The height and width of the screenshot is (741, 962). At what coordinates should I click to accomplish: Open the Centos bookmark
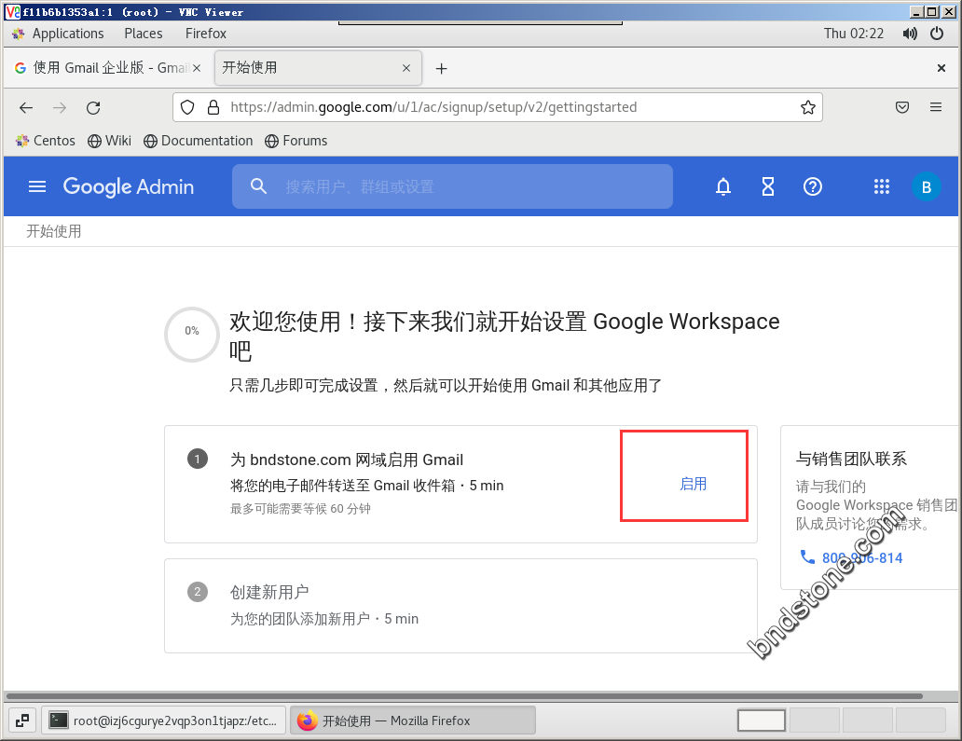[x=46, y=141]
